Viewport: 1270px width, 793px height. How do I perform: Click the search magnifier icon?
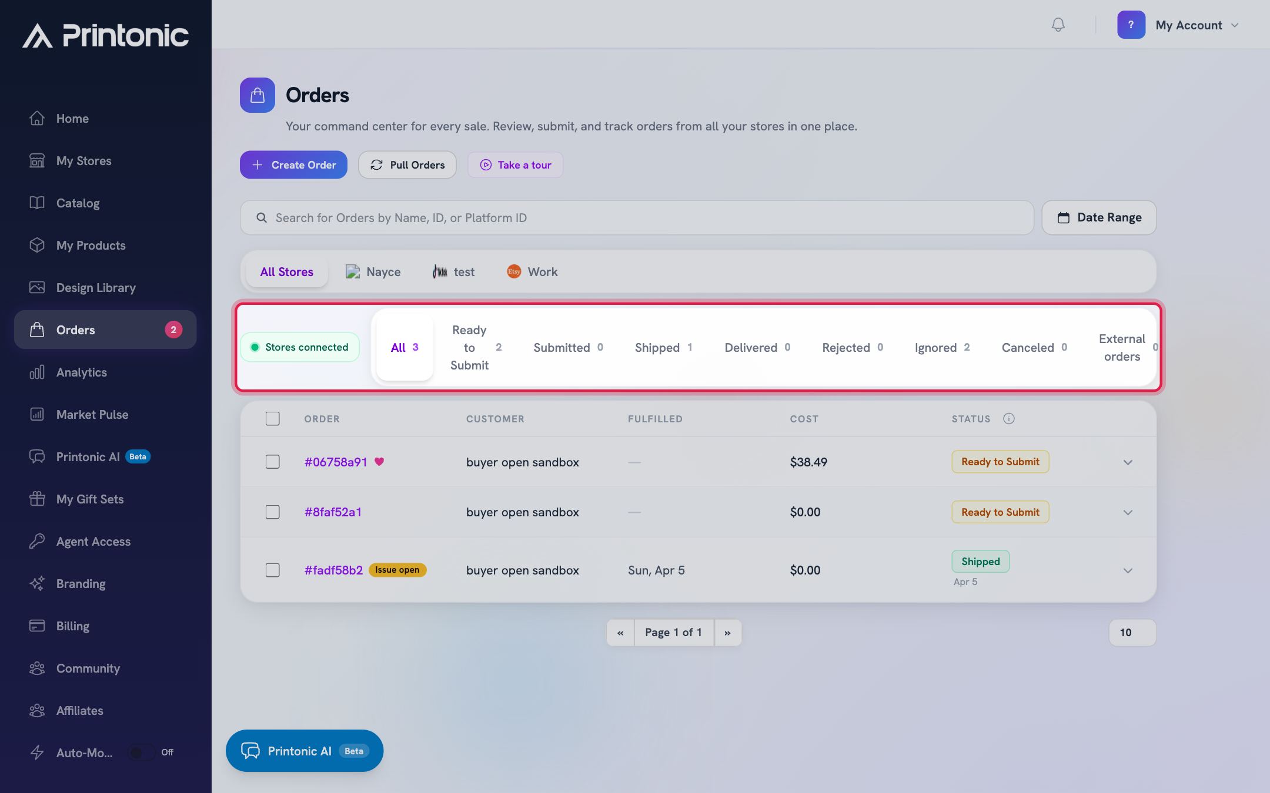[x=262, y=218]
